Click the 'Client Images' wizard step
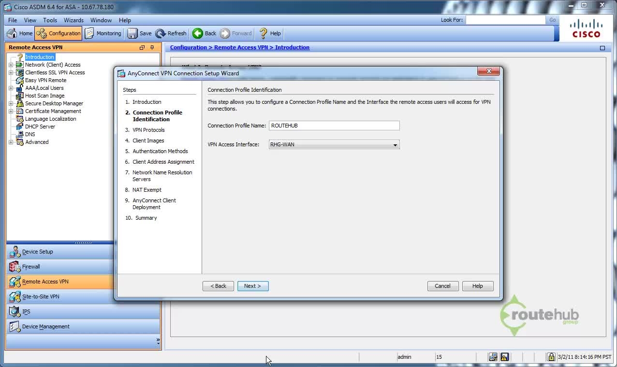 coord(148,141)
